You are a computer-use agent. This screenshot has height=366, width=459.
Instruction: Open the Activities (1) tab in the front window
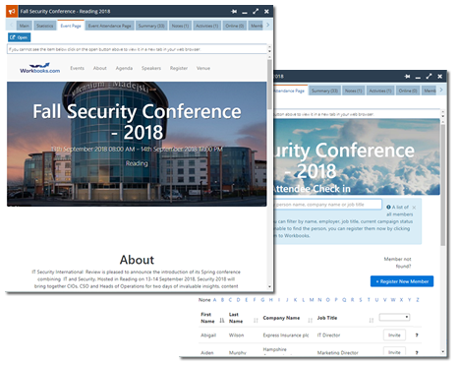[206, 26]
